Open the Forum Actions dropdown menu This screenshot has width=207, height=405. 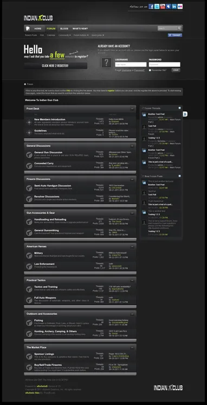tap(81, 35)
